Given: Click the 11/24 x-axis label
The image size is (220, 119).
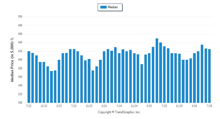Looking at the screenshot, I should 134,106.
